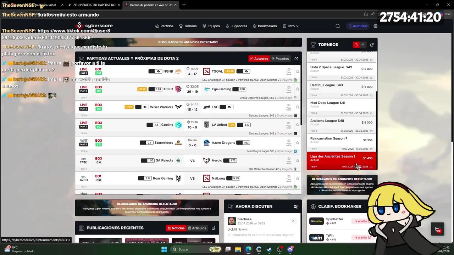The image size is (454, 255).
Task: Open Discord from the Windows taskbar
Action: click(x=290, y=249)
